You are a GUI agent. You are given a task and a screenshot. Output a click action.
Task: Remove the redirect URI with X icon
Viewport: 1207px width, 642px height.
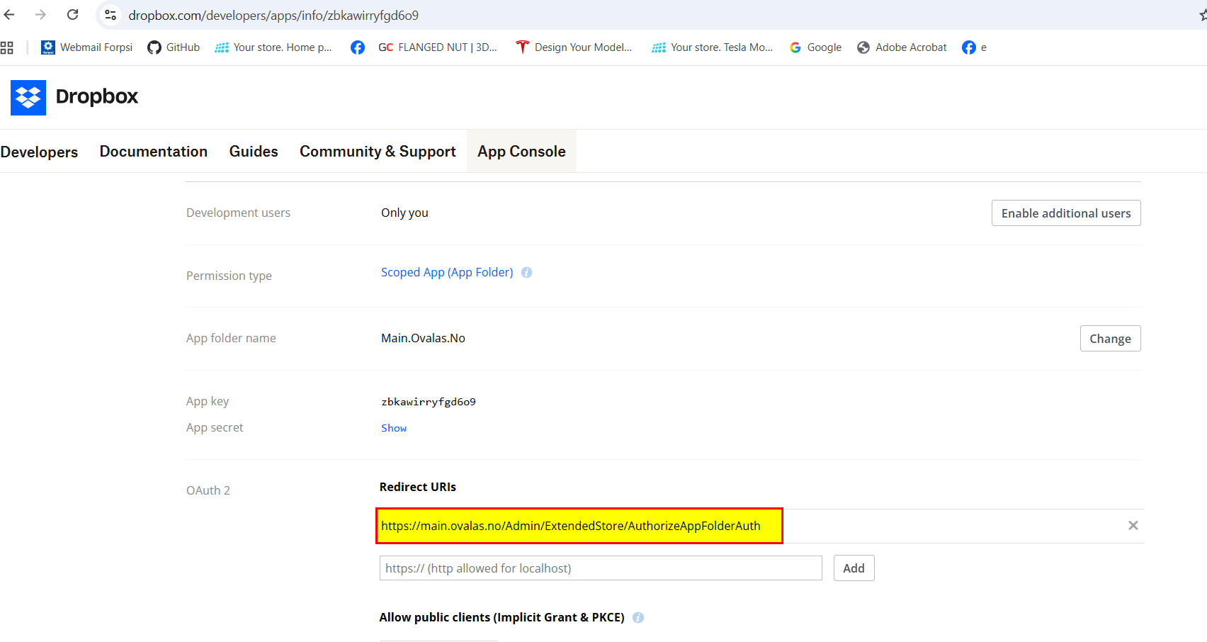click(1133, 525)
